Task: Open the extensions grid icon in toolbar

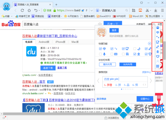Action: click(x=133, y=10)
